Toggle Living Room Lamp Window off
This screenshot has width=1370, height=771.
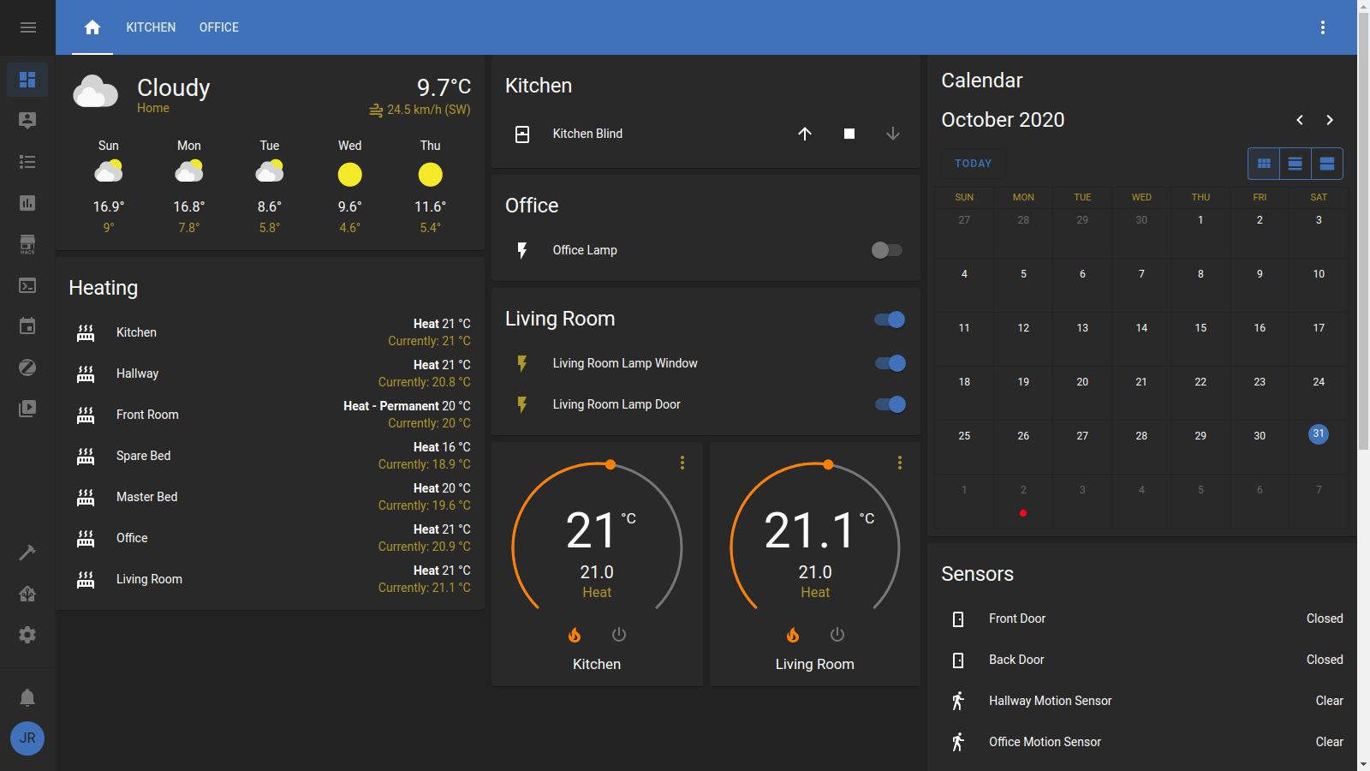click(890, 363)
